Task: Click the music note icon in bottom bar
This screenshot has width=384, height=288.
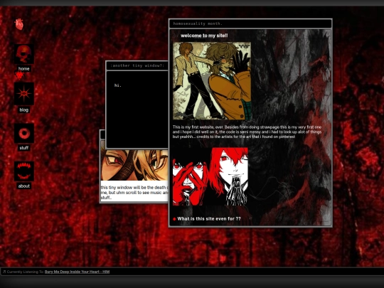Action: point(4,272)
